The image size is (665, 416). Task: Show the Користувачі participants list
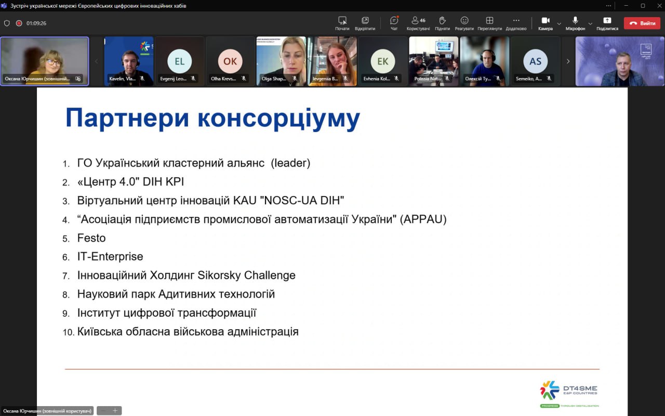coord(418,23)
